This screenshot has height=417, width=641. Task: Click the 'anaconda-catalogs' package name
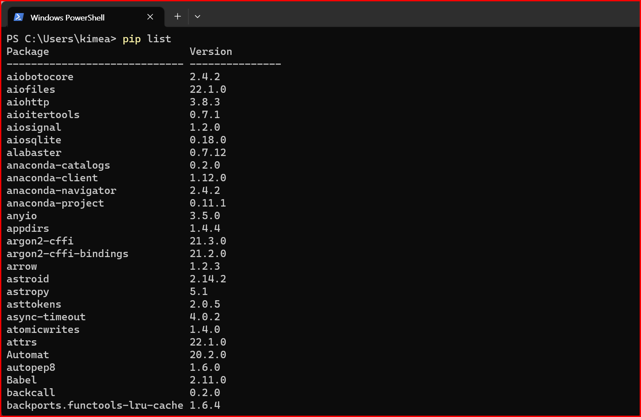[58, 166]
